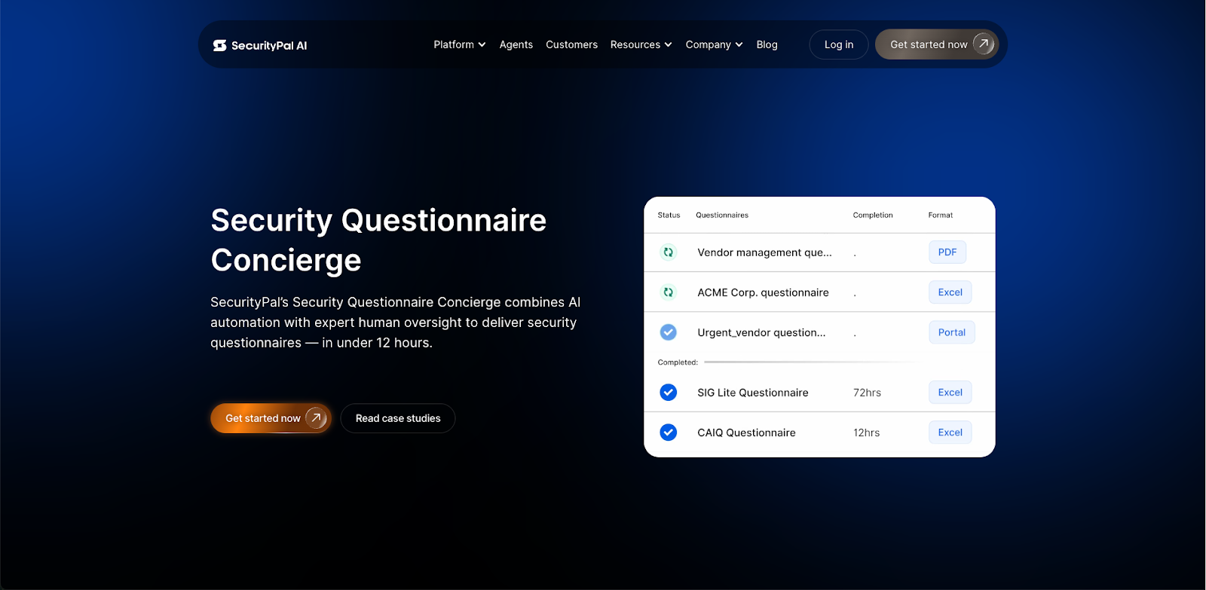
Task: Select the ACME Corp. questionnaire text
Action: pyautogui.click(x=763, y=292)
